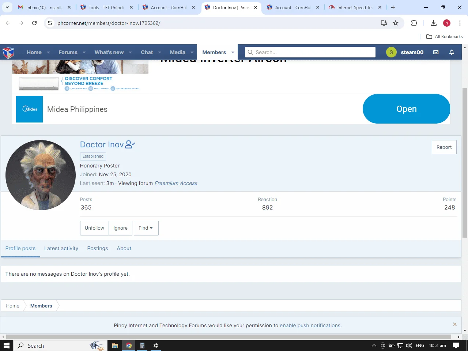This screenshot has width=468, height=351.
Task: Click the enable push notifications link
Action: point(310,325)
